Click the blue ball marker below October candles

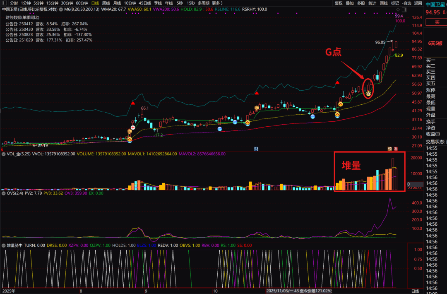coord(219,129)
